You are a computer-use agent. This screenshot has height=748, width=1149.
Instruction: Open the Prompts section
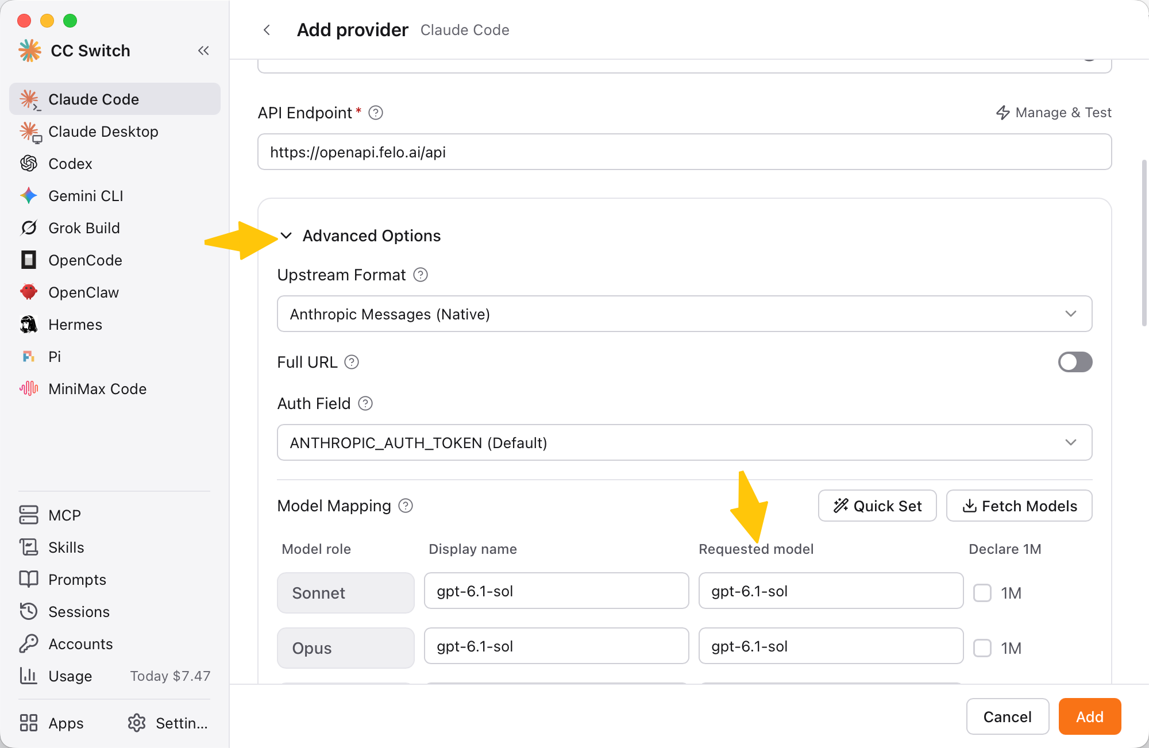coord(115,579)
